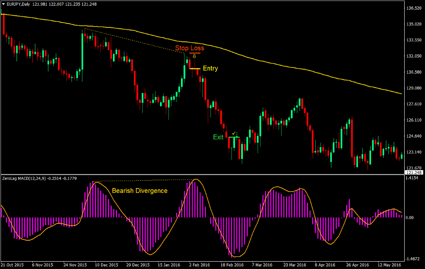426x269 pixels.
Task: Click the down arrow marker below Stop Loss
Action: (x=194, y=57)
